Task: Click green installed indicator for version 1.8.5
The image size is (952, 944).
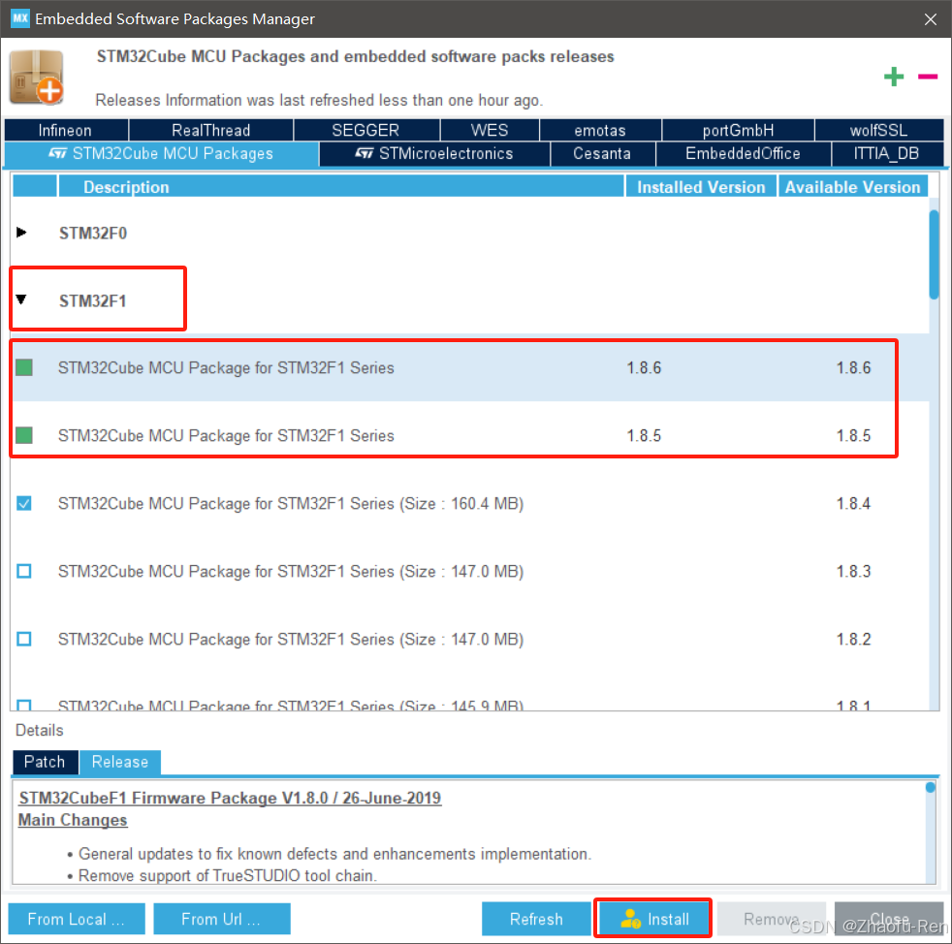Action: tap(24, 435)
